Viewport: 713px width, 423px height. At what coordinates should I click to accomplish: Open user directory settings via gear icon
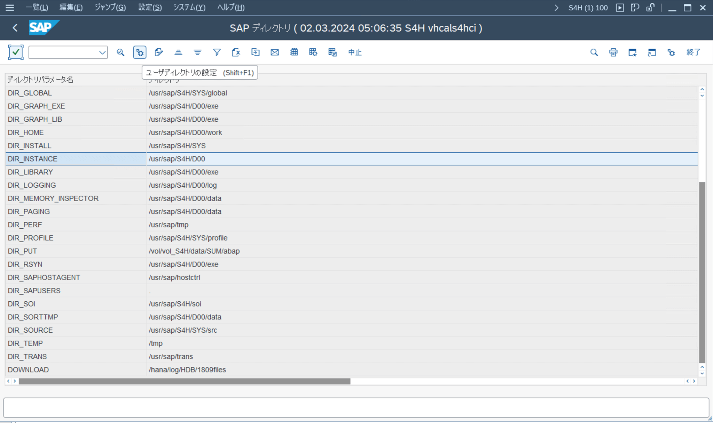140,52
